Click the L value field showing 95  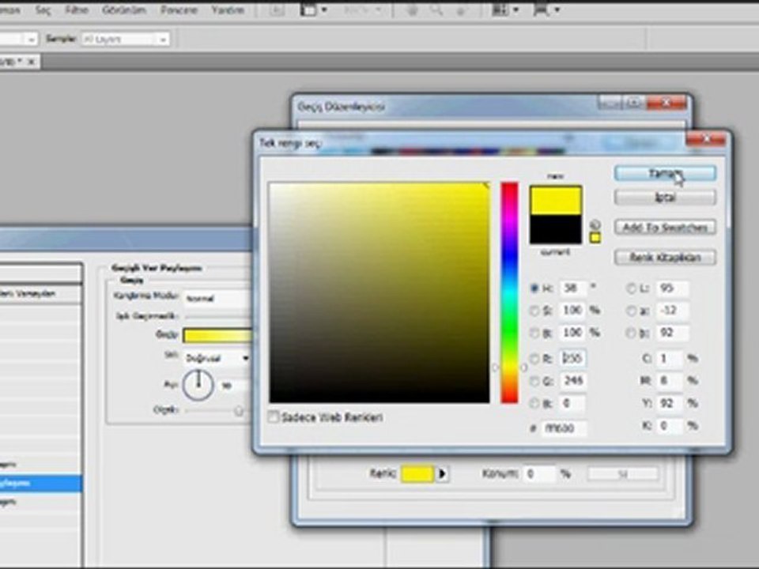point(672,288)
